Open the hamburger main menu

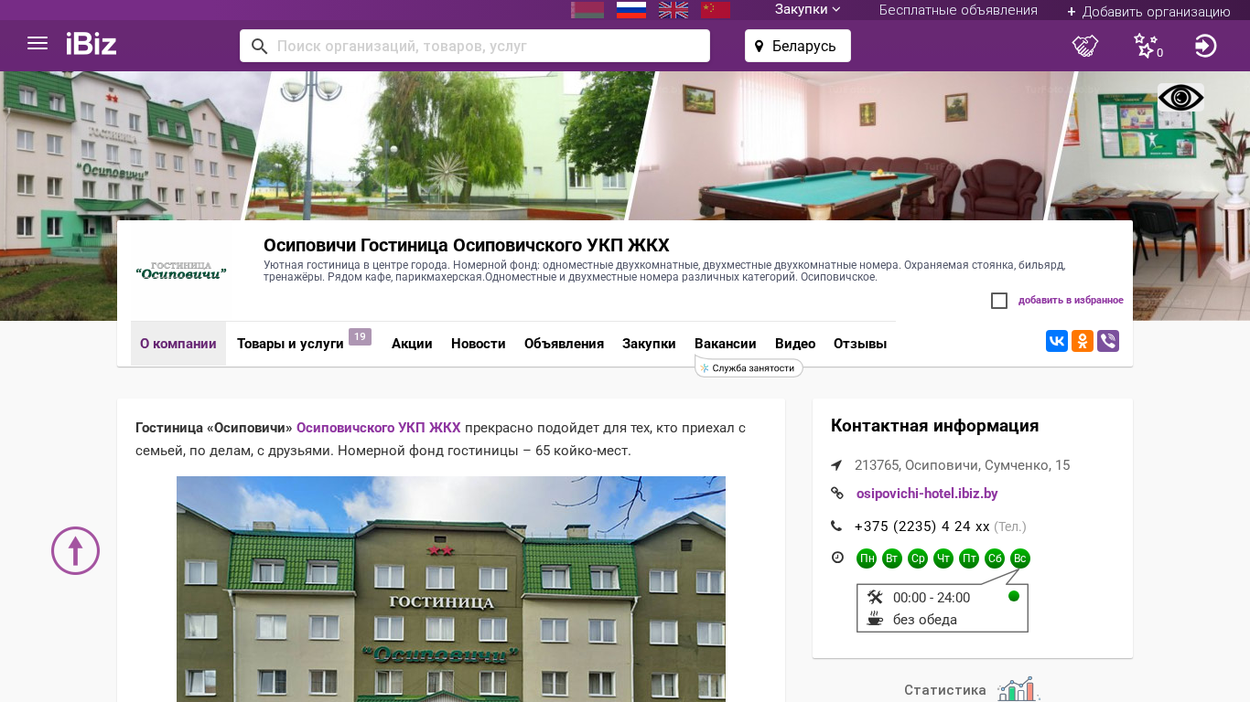pos(38,43)
